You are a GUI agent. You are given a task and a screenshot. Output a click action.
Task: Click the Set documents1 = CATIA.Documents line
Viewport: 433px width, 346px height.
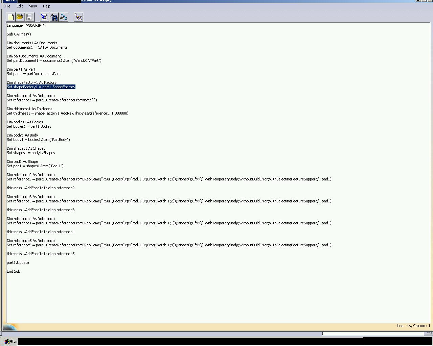pos(37,47)
